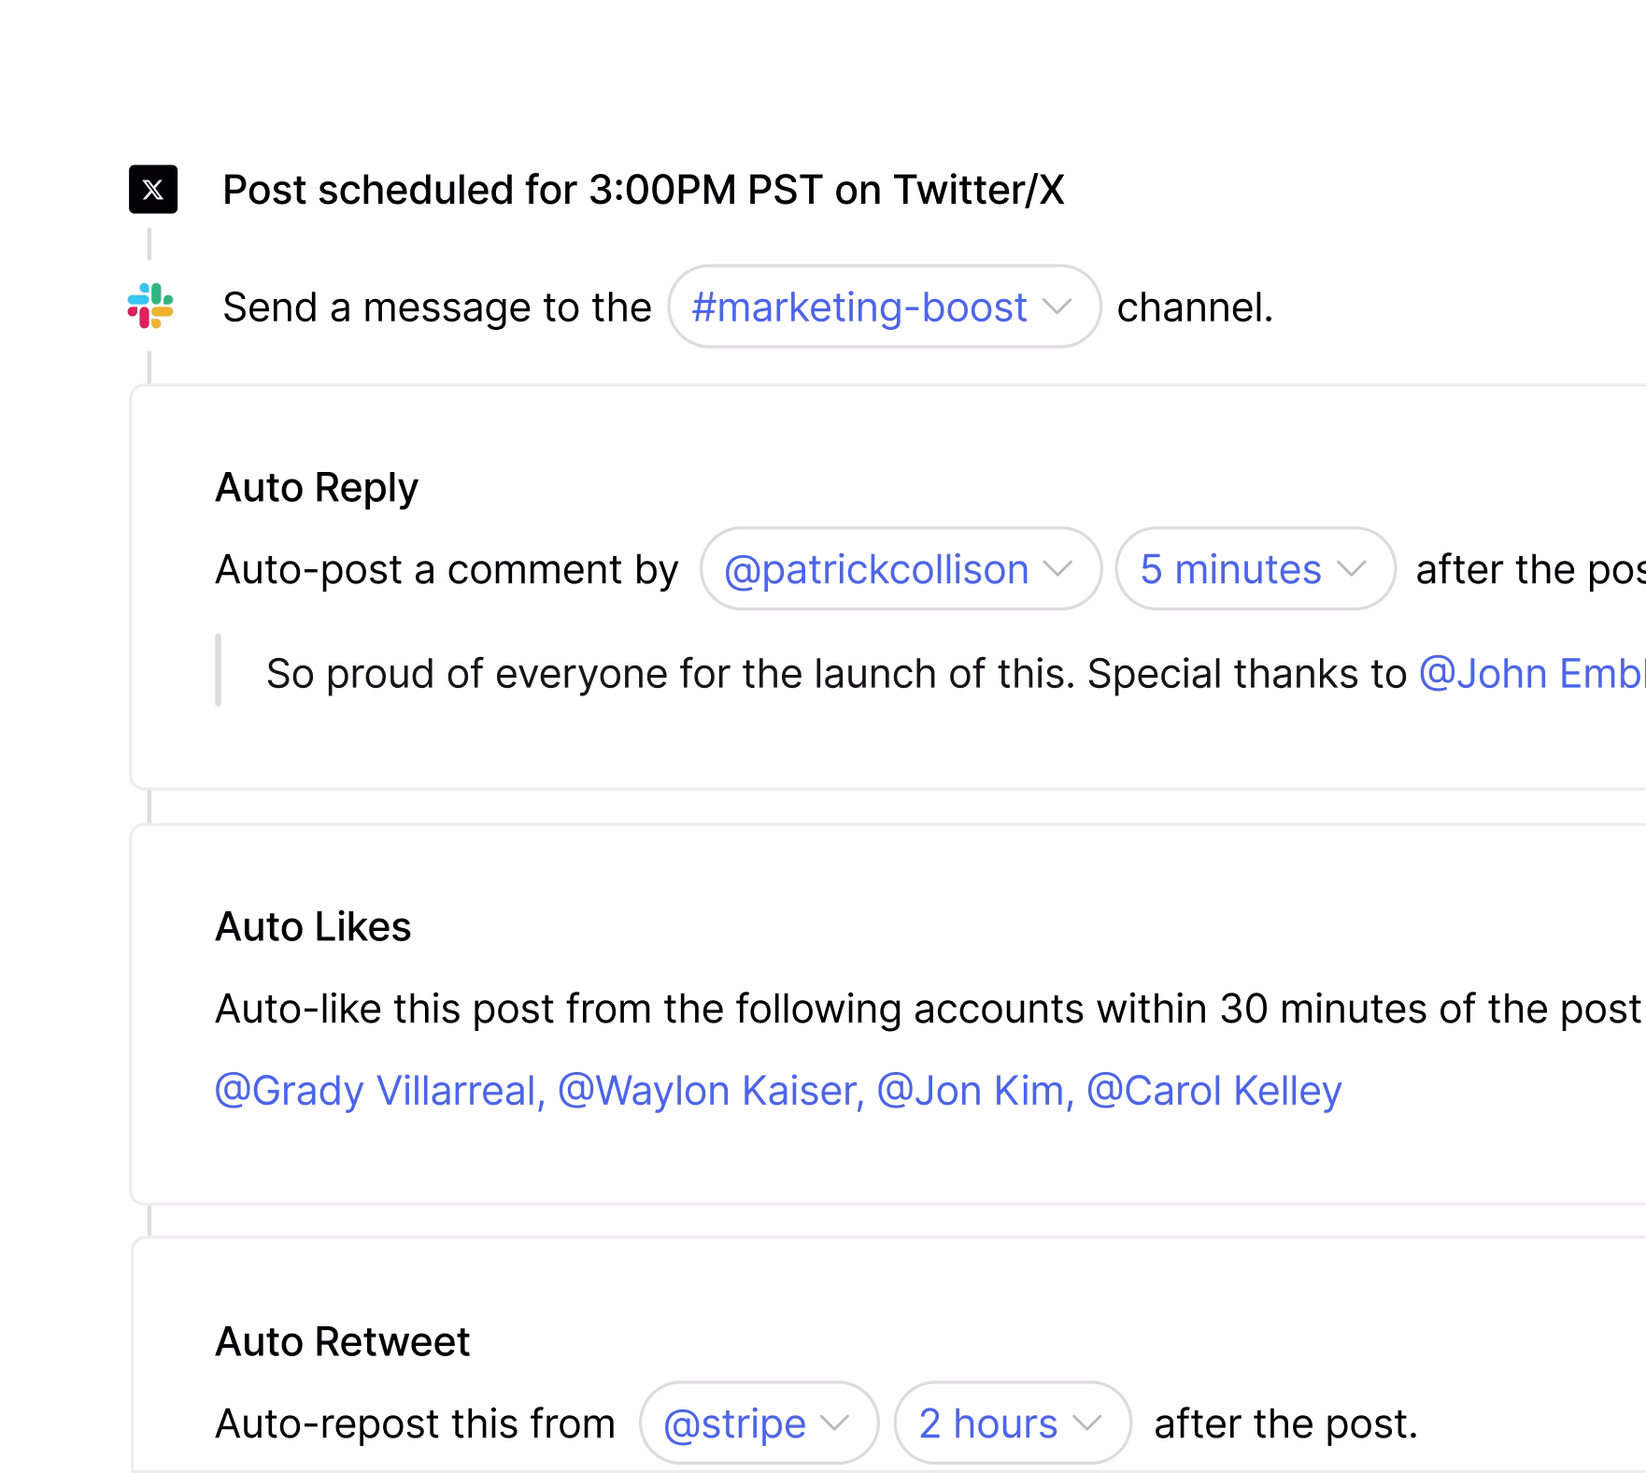Click the chevron next to 2 hours
Viewport: 1646px width, 1473px height.
(x=1087, y=1423)
